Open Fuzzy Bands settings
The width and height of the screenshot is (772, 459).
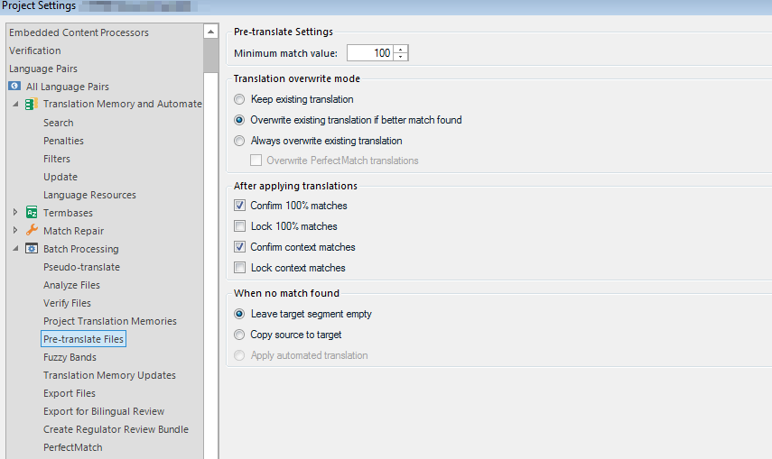70,357
